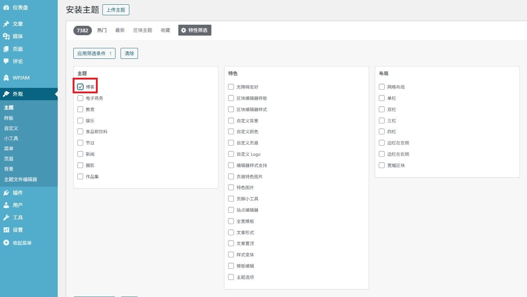527x297 pixels.
Task: Click the 媒体 media icon
Action: 6,36
